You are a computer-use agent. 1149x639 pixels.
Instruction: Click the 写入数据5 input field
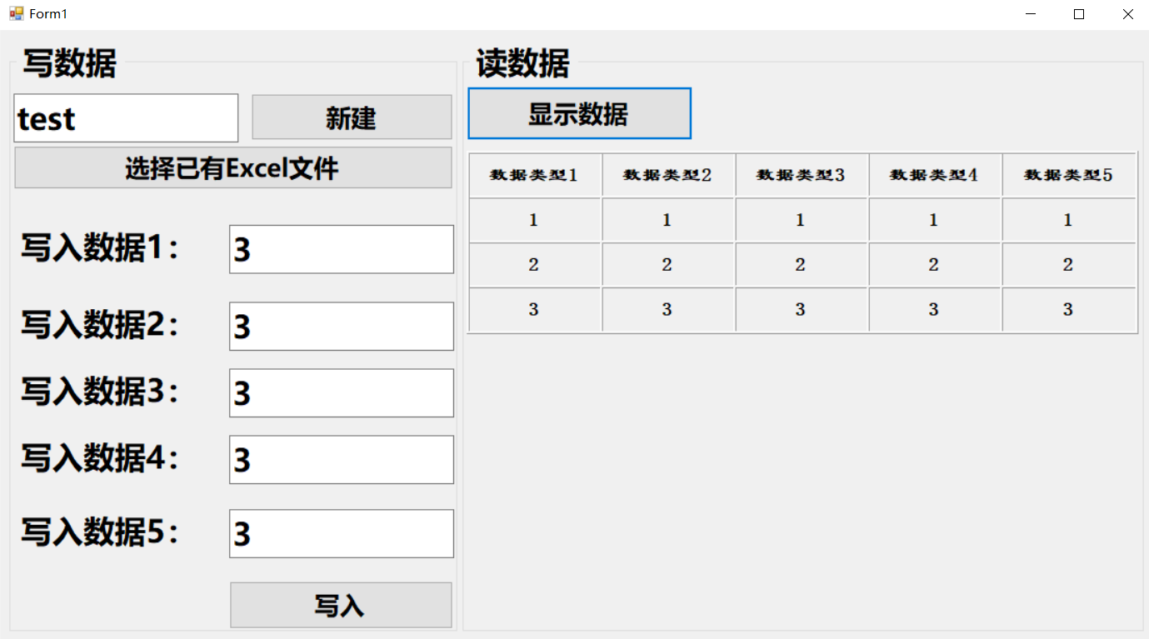(x=341, y=533)
